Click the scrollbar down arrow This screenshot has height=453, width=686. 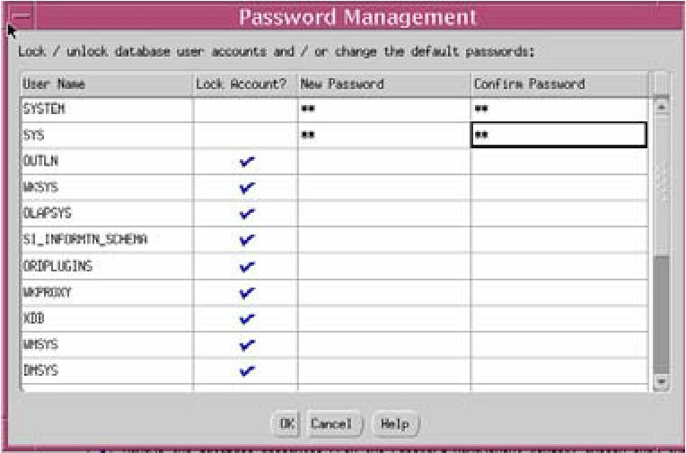663,381
